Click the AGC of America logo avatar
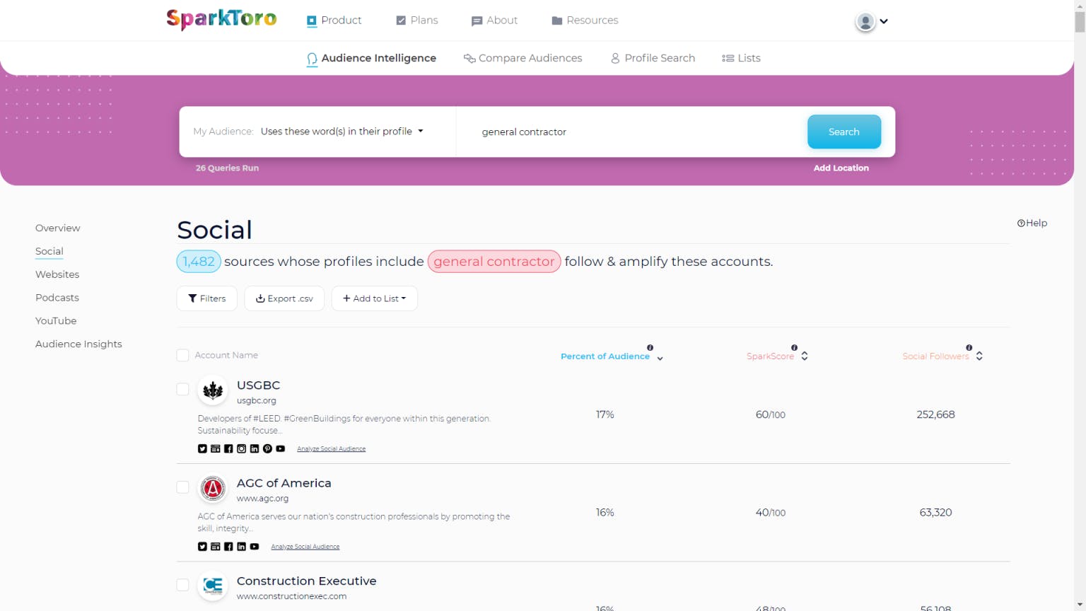This screenshot has height=611, width=1086. point(213,488)
